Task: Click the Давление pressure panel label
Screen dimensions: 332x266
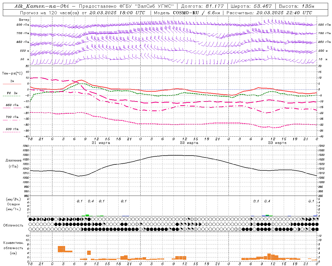Action: [x=13, y=161]
